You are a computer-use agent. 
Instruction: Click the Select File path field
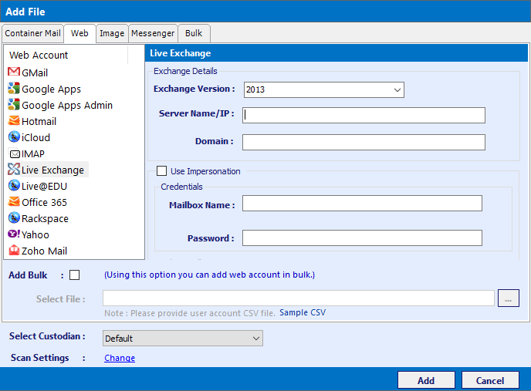[299, 298]
